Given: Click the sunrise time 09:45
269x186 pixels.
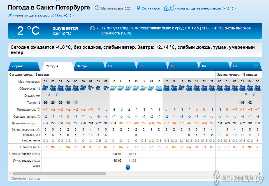Looking at the screenshot, I should pos(117,154).
